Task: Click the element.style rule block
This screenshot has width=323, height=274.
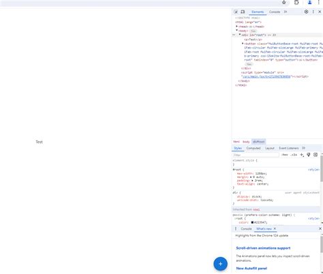Action: coord(276,162)
